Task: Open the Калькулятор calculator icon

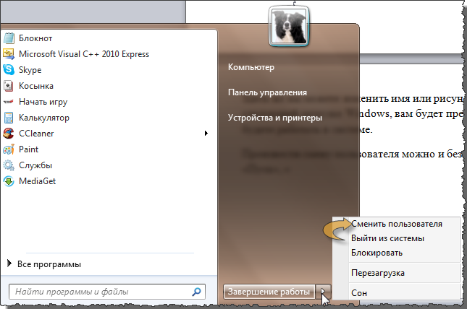Action: click(x=9, y=118)
